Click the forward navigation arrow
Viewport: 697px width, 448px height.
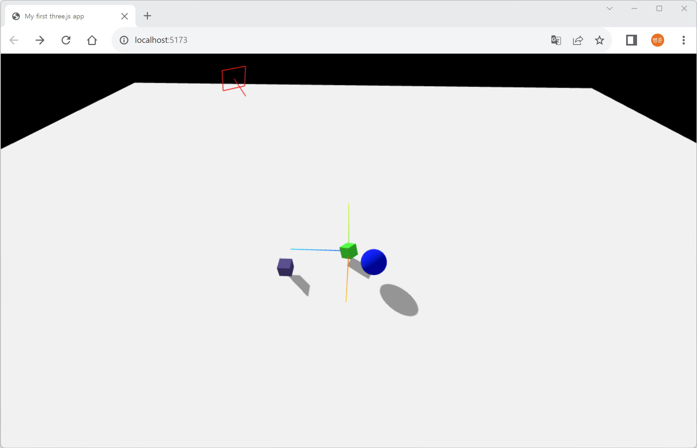(x=40, y=40)
